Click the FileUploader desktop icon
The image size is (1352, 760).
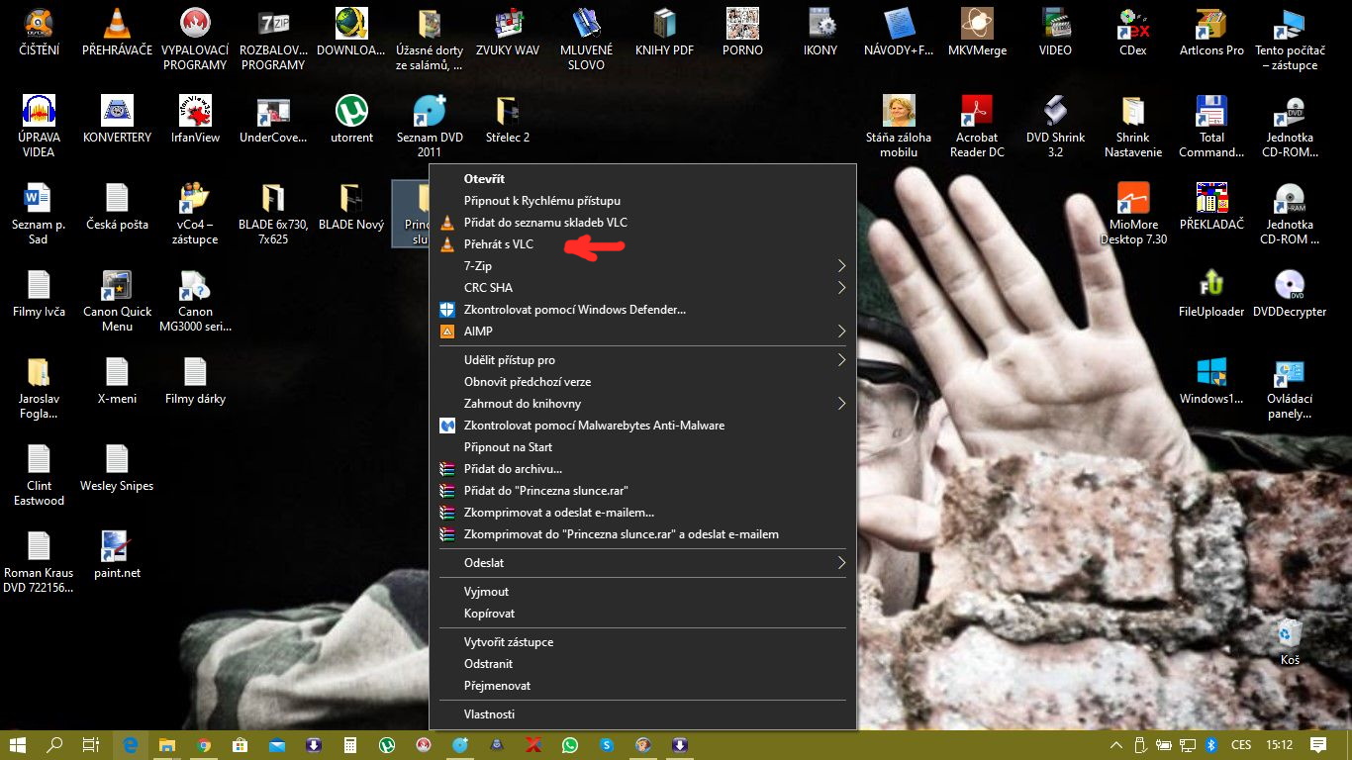click(1211, 294)
